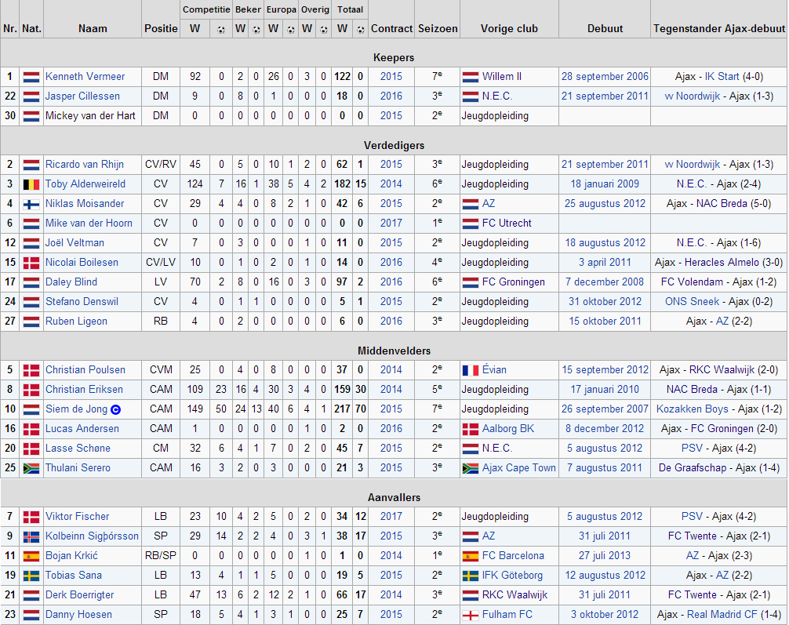Follow the Viktor Fischer link
The image size is (789, 625).
78,516
